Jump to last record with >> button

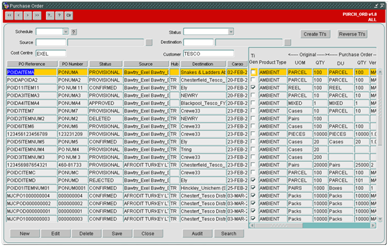[37, 16]
